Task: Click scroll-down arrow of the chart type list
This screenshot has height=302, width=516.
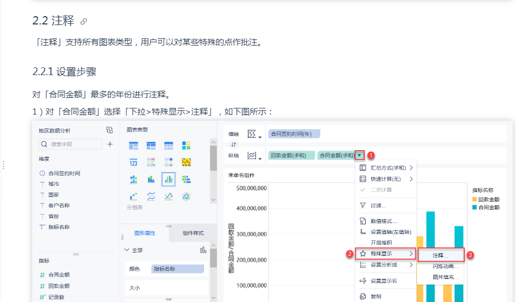Action: click(x=214, y=200)
